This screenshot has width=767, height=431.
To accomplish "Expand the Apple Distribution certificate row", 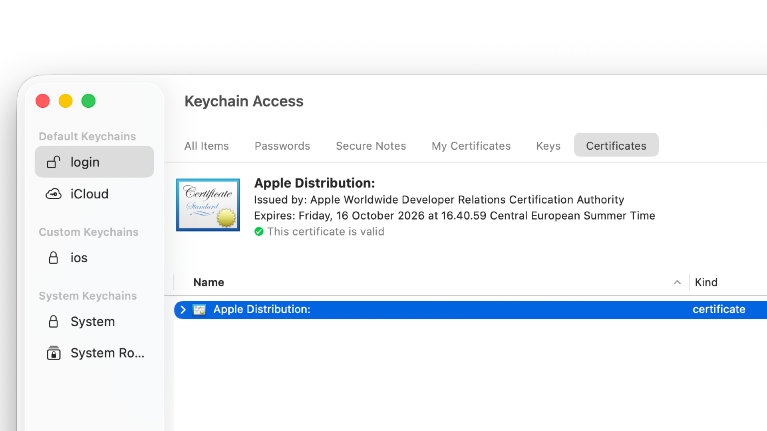I will point(183,310).
